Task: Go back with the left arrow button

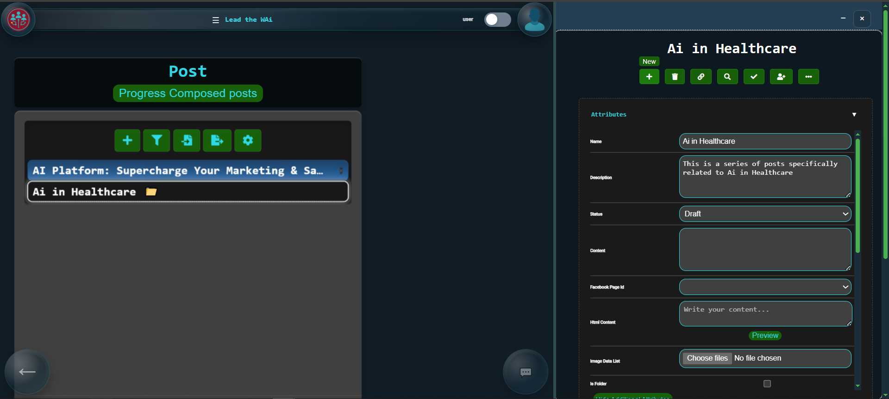Action: (x=27, y=372)
